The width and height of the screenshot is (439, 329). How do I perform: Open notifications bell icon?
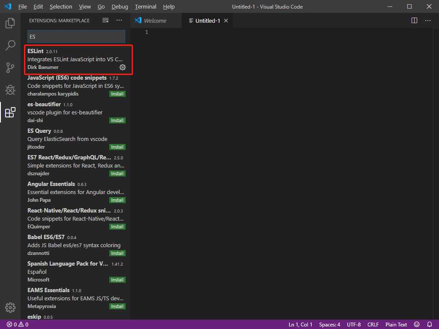click(x=430, y=324)
